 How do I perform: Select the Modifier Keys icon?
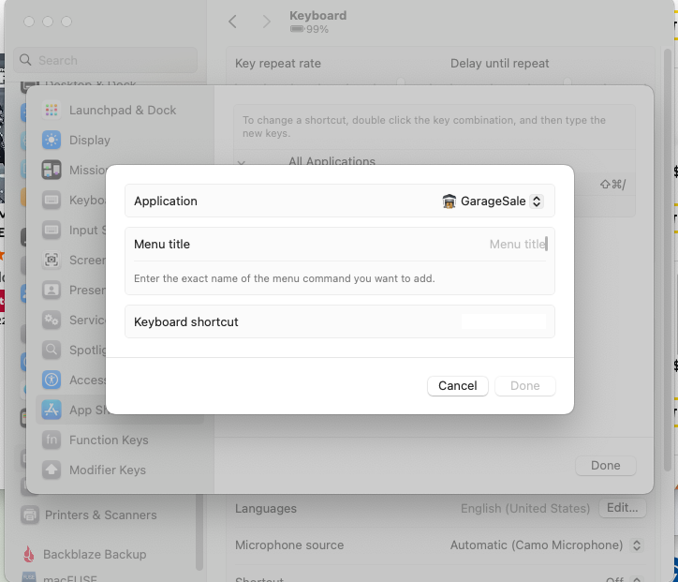[52, 470]
